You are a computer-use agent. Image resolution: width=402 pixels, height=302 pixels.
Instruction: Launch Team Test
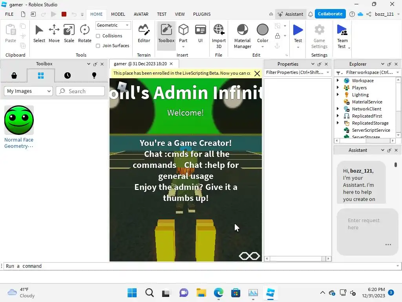point(342,36)
